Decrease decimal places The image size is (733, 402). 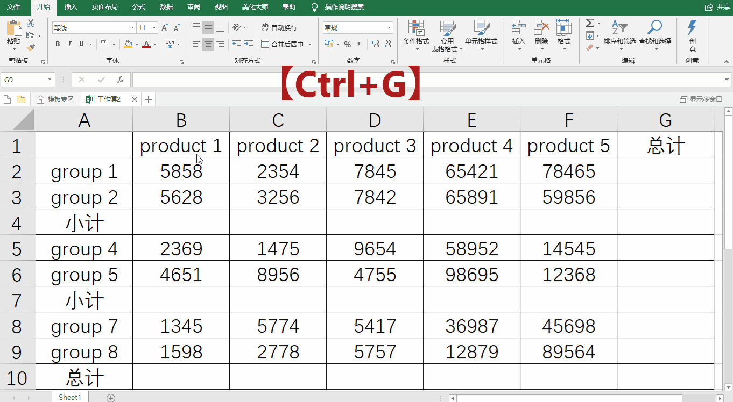[x=387, y=44]
